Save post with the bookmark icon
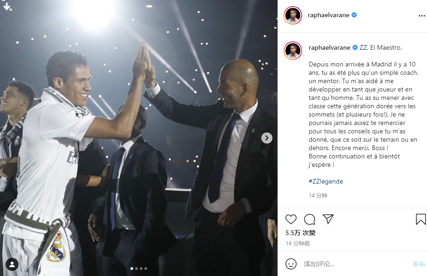Viewport: 427px width, 276px height. tap(421, 219)
